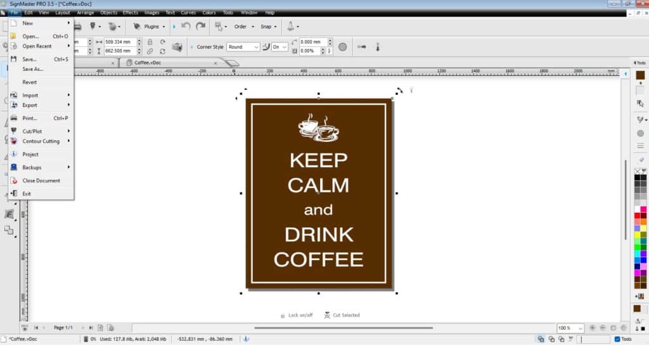Screen dimensions: 649x345
Task: Click the Cut Selected icon below canvas
Action: (327, 315)
